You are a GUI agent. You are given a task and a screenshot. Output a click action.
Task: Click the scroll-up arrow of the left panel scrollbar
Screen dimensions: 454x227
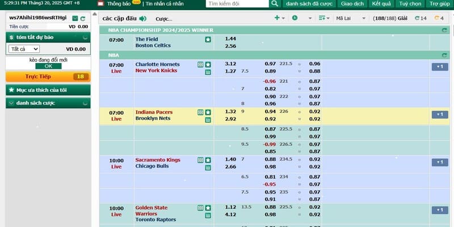click(x=94, y=14)
